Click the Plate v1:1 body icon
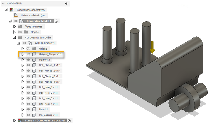Screen dimensions: 219x128 [x=34, y=59]
